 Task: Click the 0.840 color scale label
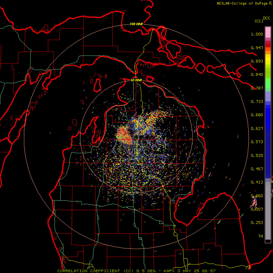pyautogui.click(x=257, y=75)
